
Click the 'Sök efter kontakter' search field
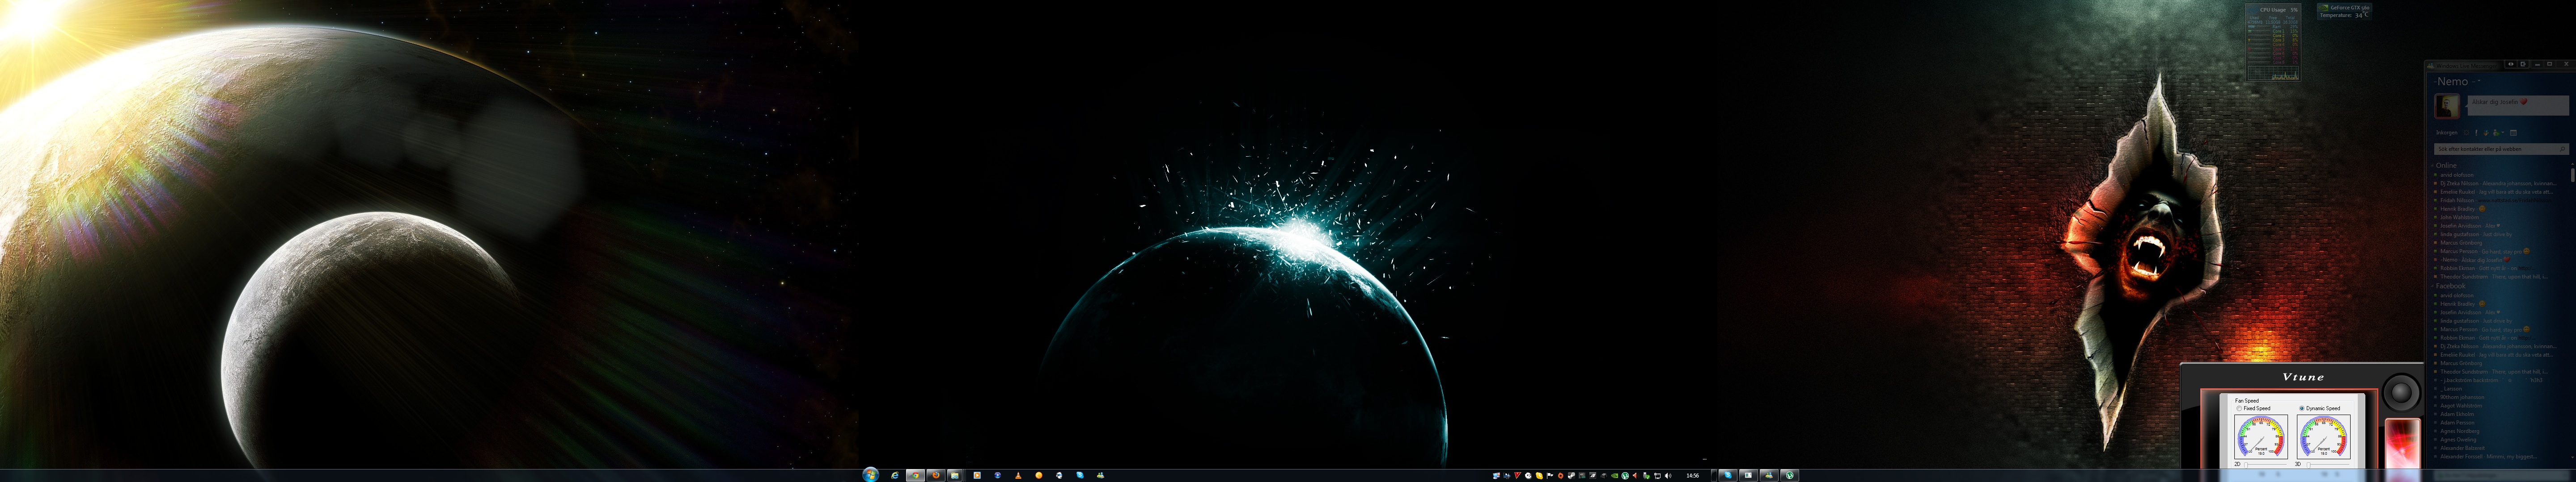2502,149
